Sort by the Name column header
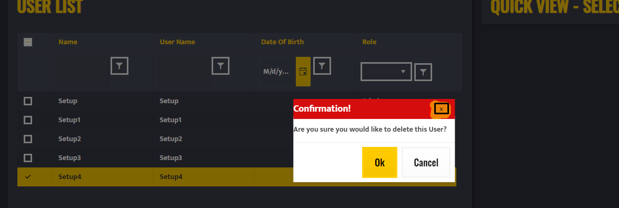The height and width of the screenshot is (208, 619). point(68,42)
